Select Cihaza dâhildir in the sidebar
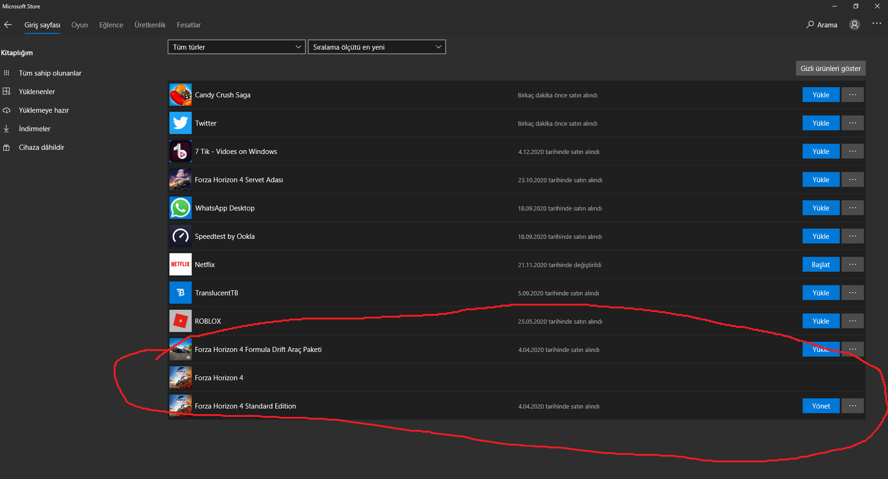This screenshot has height=479, width=888. click(42, 147)
